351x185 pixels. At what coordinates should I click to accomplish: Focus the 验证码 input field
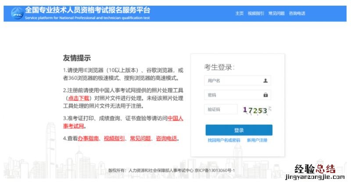[x=221, y=109]
